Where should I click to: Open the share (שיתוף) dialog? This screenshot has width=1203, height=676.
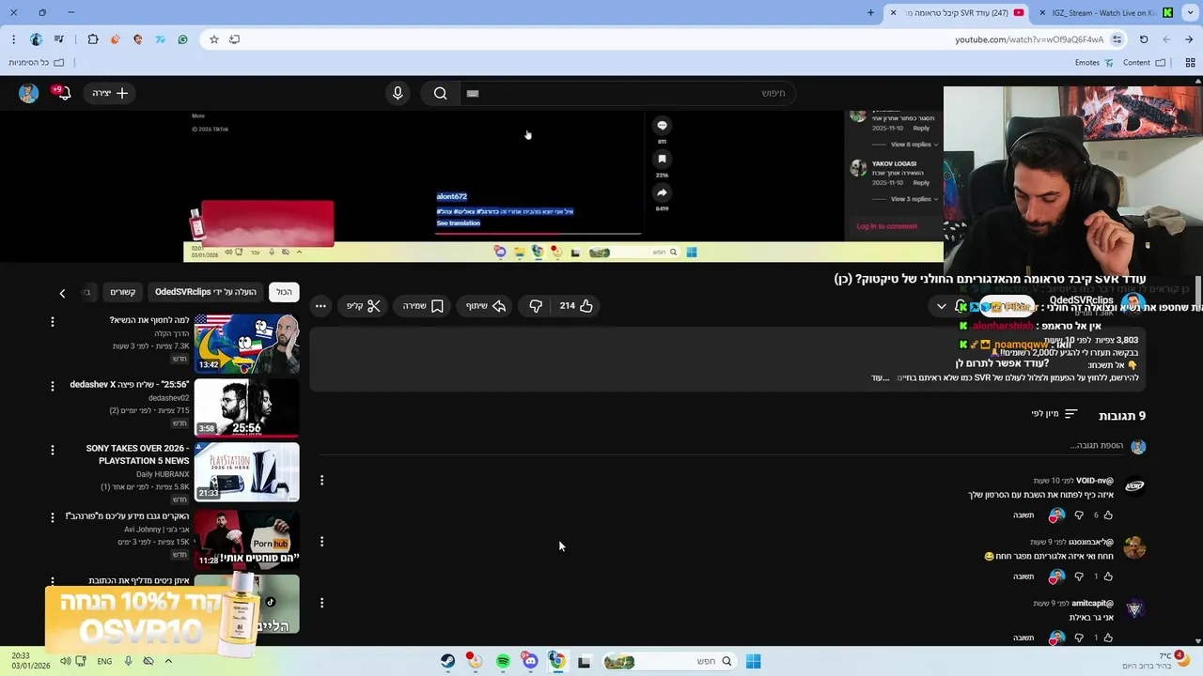coord(486,306)
